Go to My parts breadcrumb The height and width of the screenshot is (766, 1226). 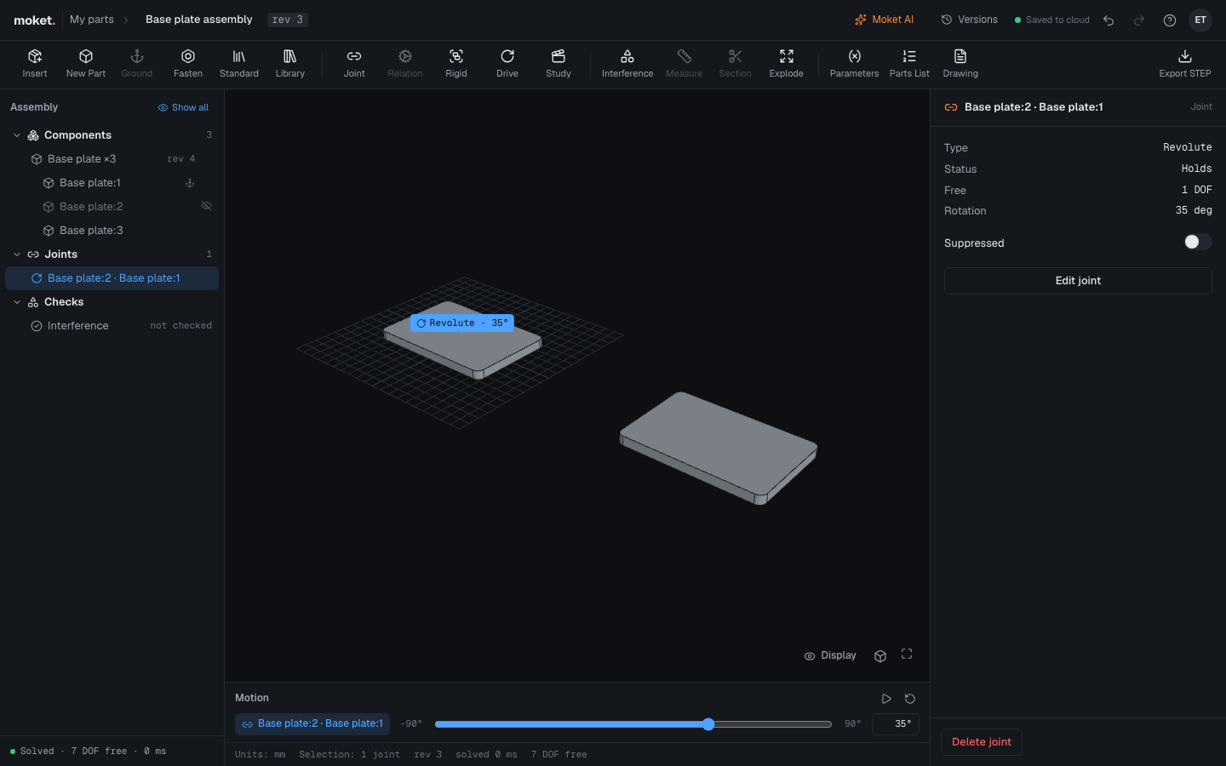(x=92, y=20)
